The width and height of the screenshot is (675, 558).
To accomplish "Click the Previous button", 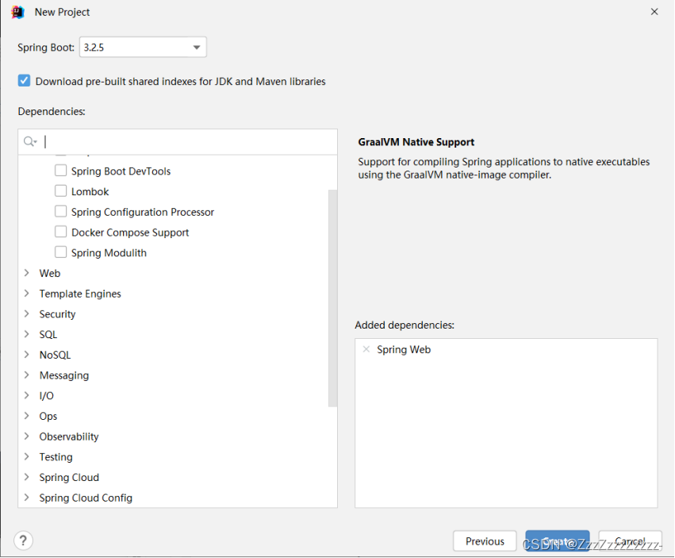I will 485,541.
